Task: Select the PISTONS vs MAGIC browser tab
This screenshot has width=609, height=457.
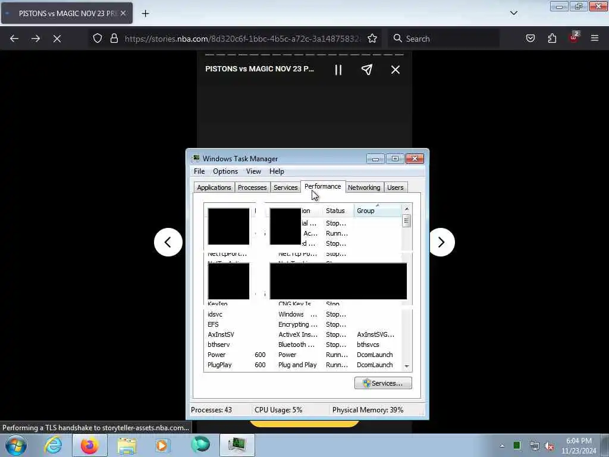Action: pyautogui.click(x=67, y=13)
